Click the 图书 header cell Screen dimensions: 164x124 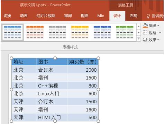(x=52, y=62)
